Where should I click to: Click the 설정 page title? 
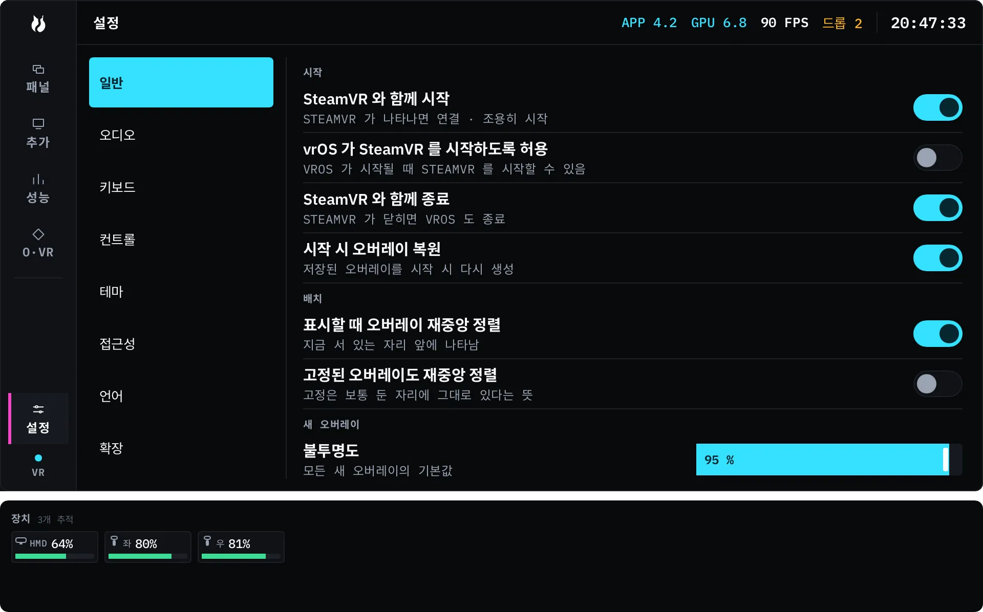point(106,23)
